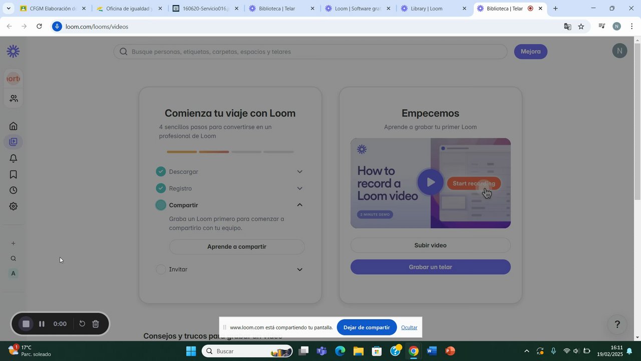The width and height of the screenshot is (641, 361).
Task: Show hidden system tray icons
Action: [526, 351]
